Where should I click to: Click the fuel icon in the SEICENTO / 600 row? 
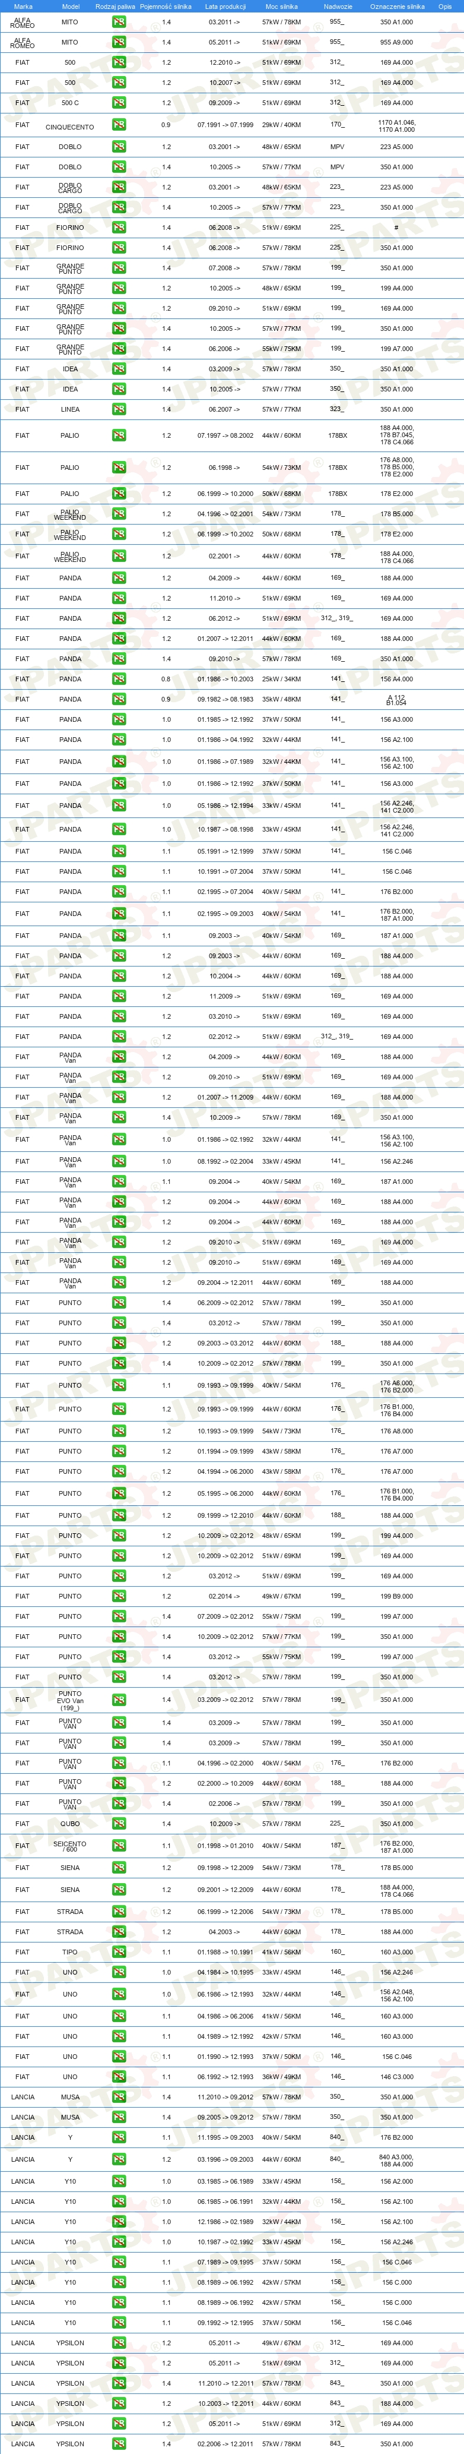click(x=119, y=1845)
